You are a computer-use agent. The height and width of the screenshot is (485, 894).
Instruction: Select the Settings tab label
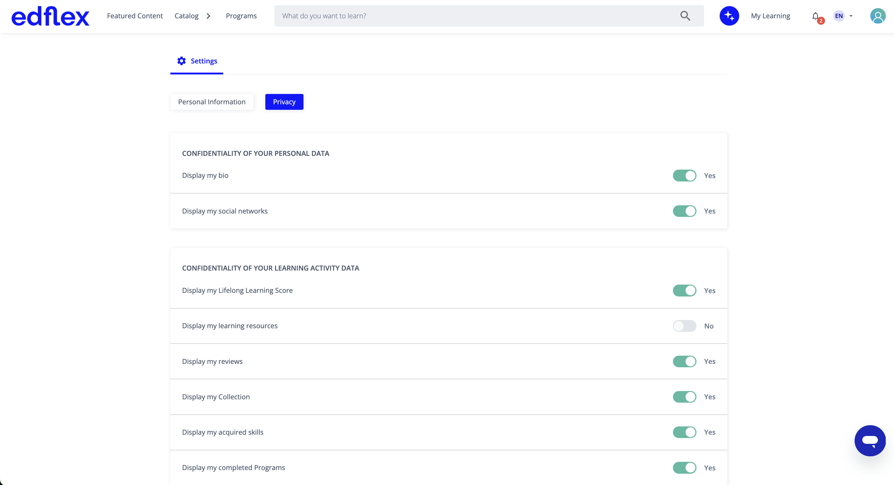pos(204,61)
